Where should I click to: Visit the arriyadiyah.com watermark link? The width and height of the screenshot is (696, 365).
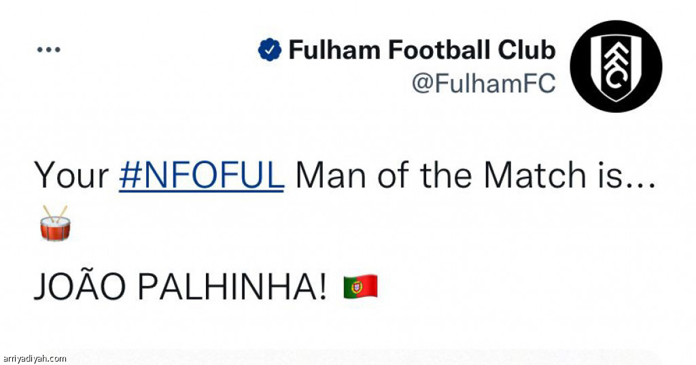[x=34, y=359]
